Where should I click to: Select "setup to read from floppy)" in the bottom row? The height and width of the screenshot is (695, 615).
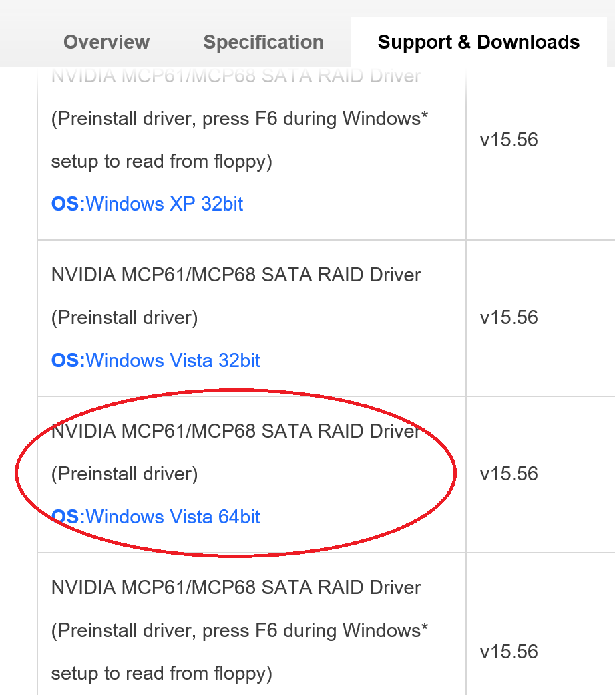coord(162,673)
